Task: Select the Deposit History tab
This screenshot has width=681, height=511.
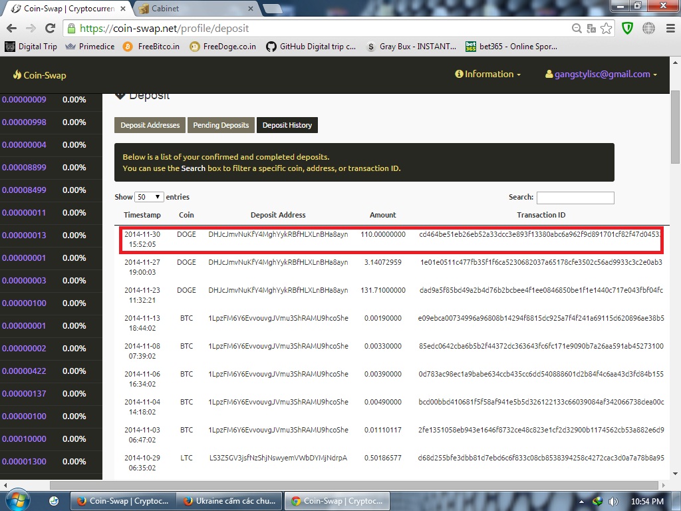Action: click(x=287, y=124)
